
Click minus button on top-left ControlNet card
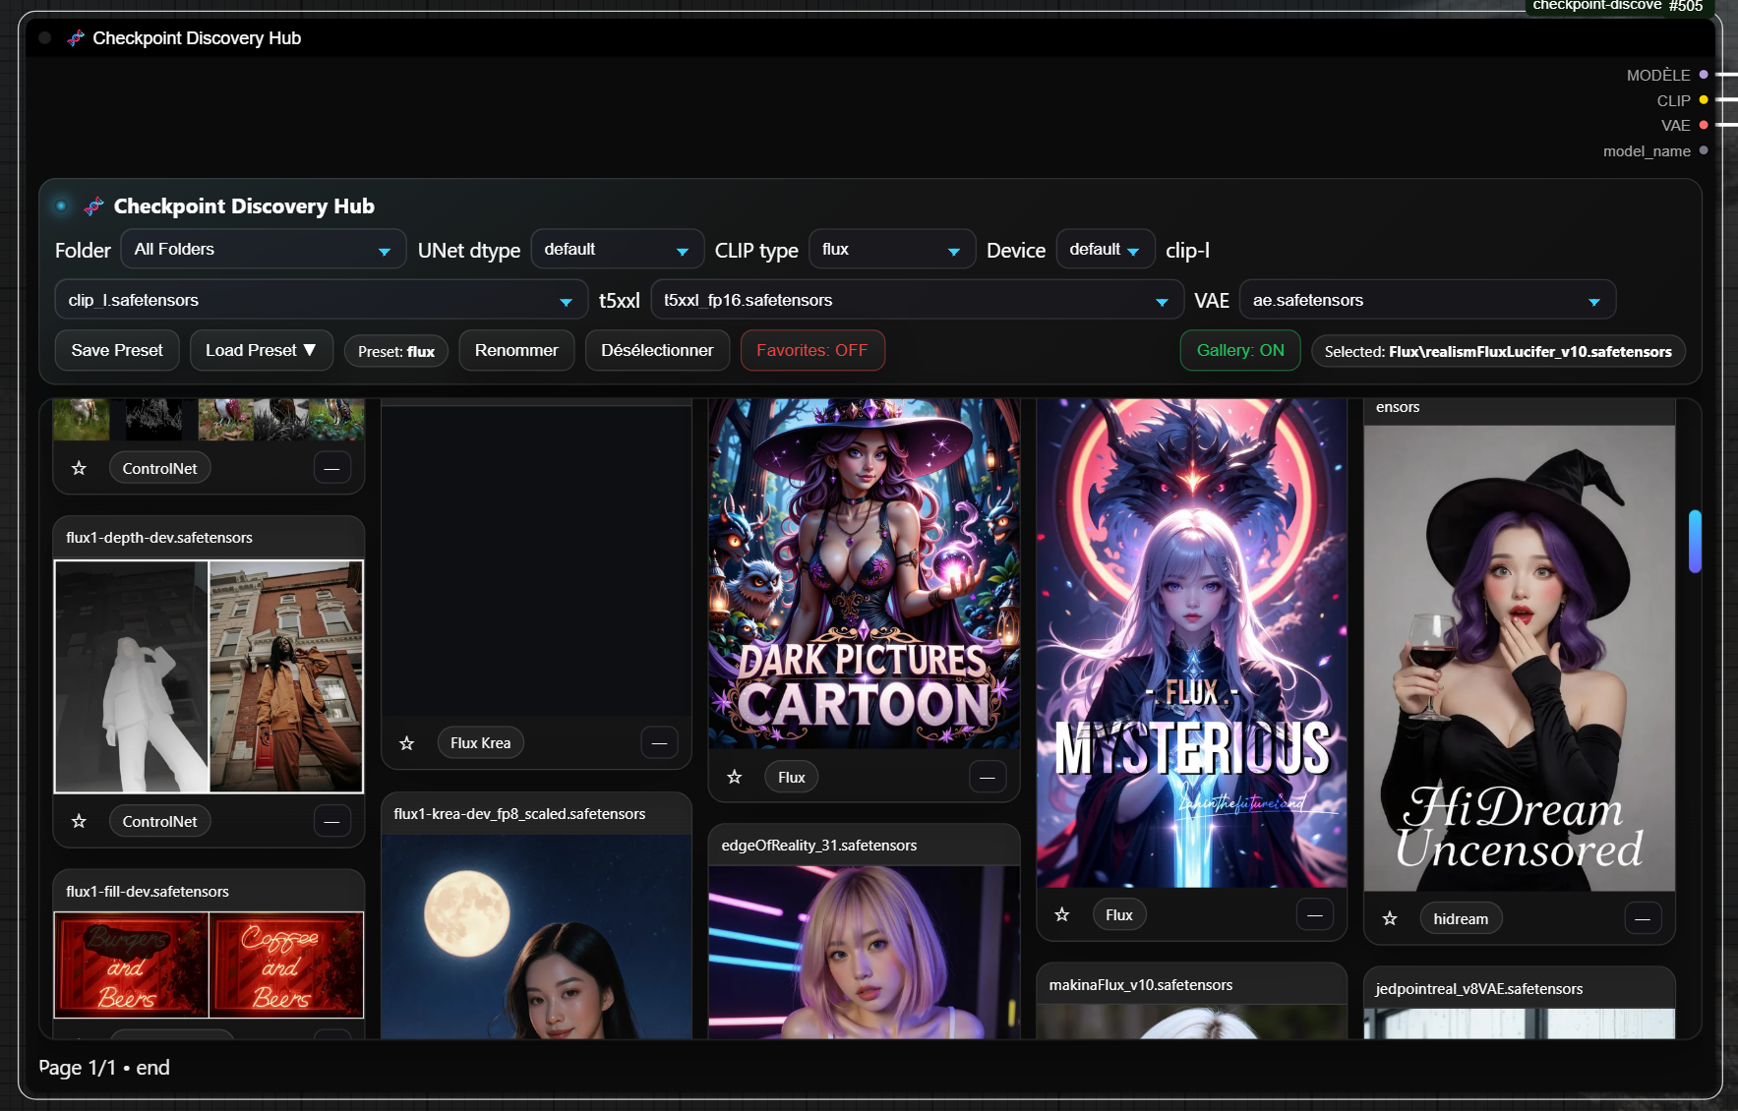point(331,468)
